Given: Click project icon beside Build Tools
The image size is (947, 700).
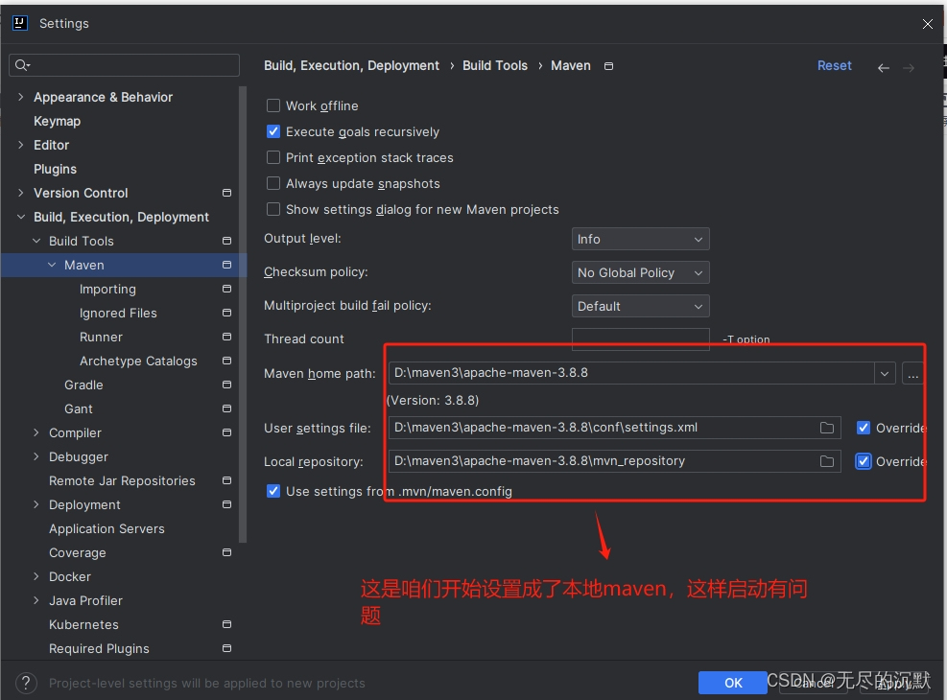Looking at the screenshot, I should pos(227,241).
